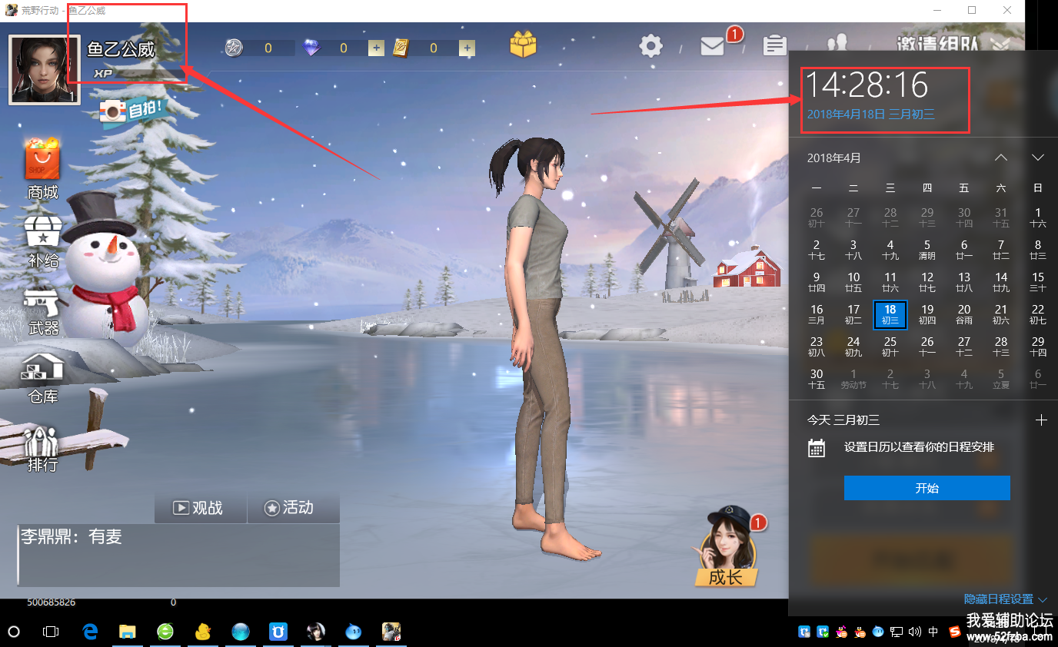Click the 14:28:16 clock display
Screen dimensions: 1058x647
click(x=867, y=85)
